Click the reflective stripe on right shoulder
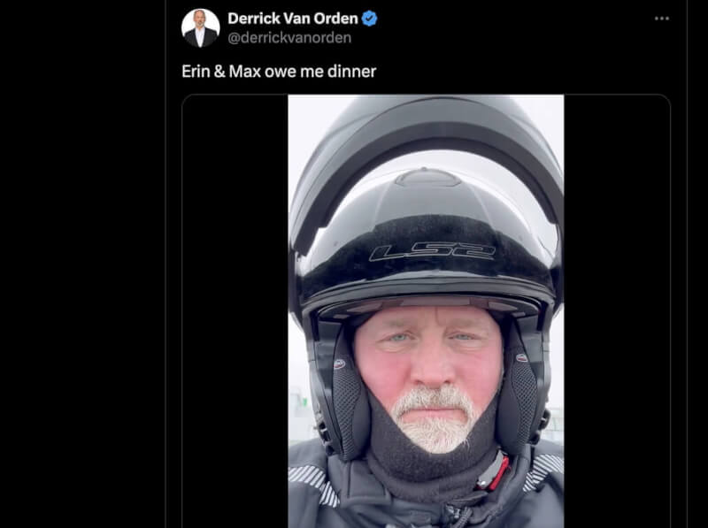Image resolution: width=708 pixels, height=528 pixels. [x=543, y=471]
